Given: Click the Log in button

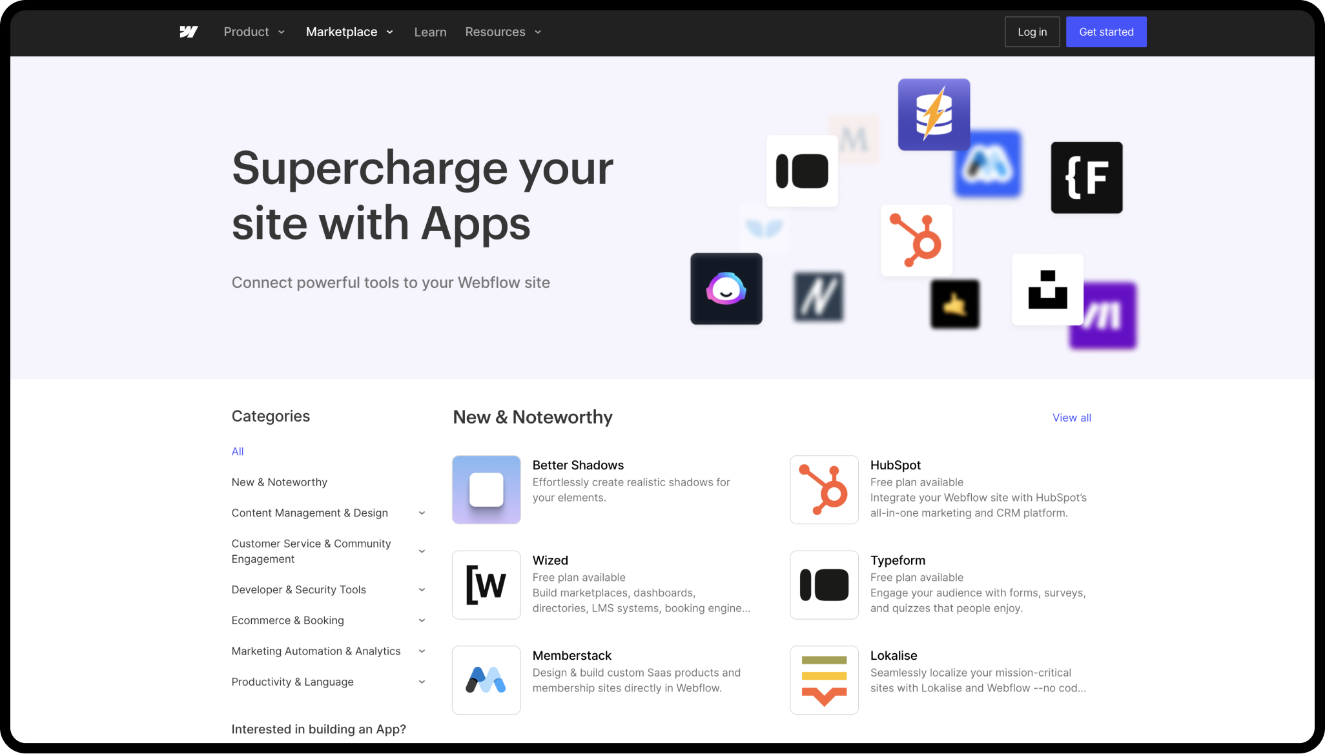Looking at the screenshot, I should pyautogui.click(x=1032, y=32).
